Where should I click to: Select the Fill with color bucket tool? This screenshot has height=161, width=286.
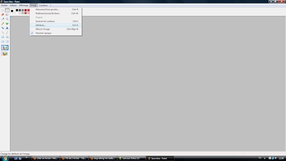pos(7,15)
